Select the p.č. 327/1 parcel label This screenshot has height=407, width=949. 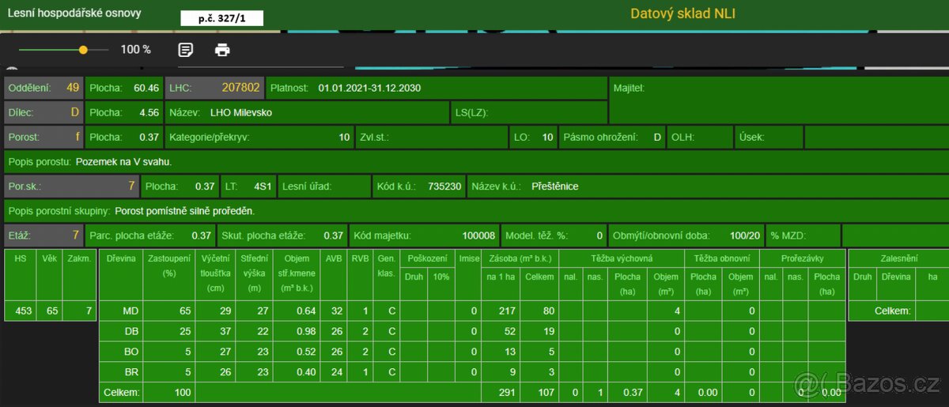pyautogui.click(x=221, y=18)
